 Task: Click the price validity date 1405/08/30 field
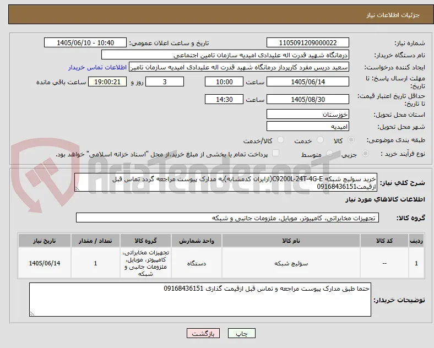pyautogui.click(x=308, y=99)
